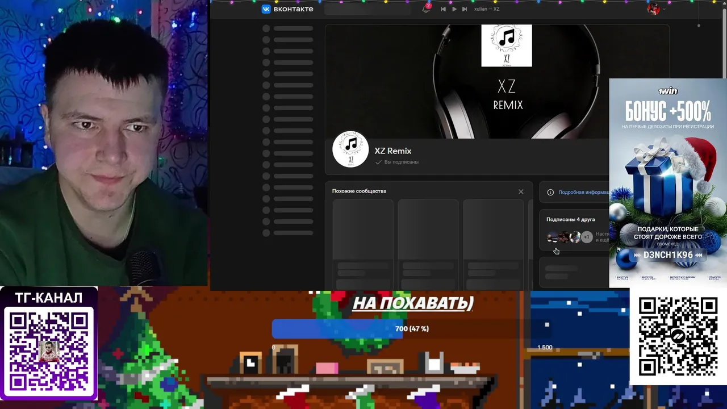Click the ТГ-КАНАЛ QR code

coord(49,352)
